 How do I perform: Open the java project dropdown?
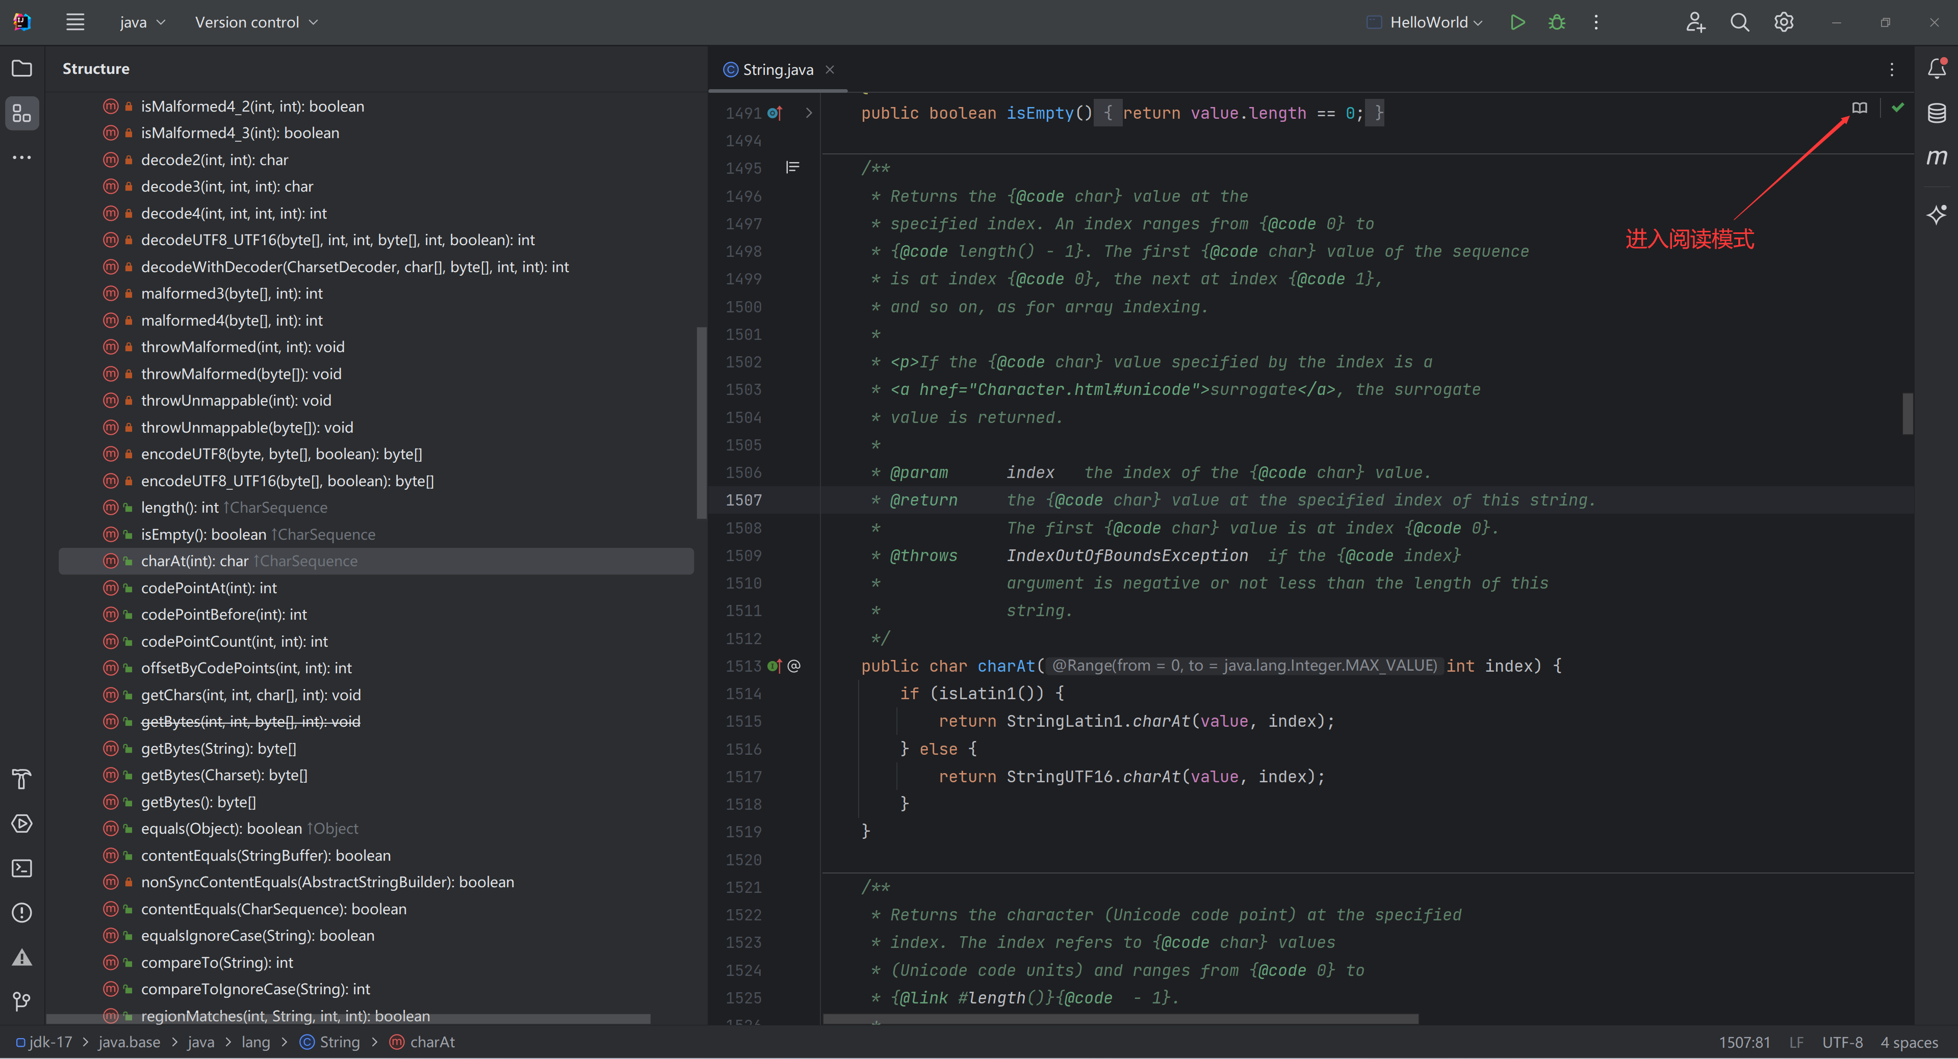pos(142,22)
